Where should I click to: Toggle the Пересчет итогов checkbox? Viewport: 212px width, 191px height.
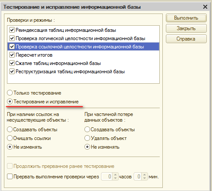coord(12,55)
